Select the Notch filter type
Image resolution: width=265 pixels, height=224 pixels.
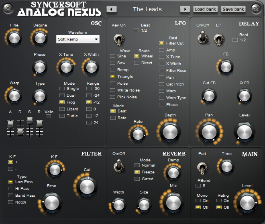(x=11, y=202)
